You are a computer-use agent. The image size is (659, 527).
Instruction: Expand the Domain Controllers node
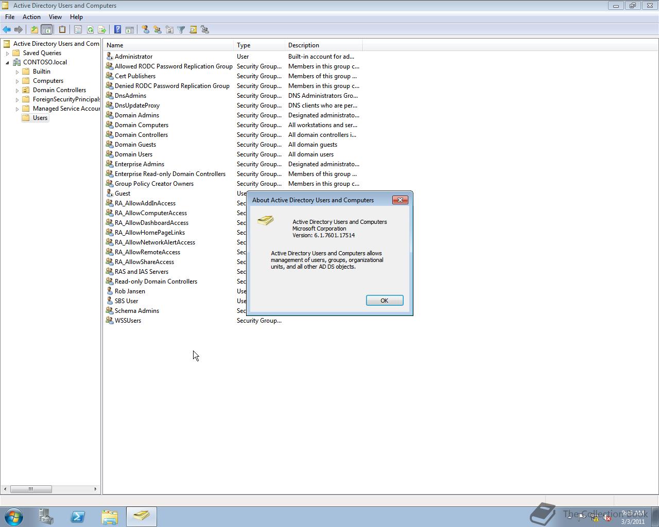coord(17,91)
